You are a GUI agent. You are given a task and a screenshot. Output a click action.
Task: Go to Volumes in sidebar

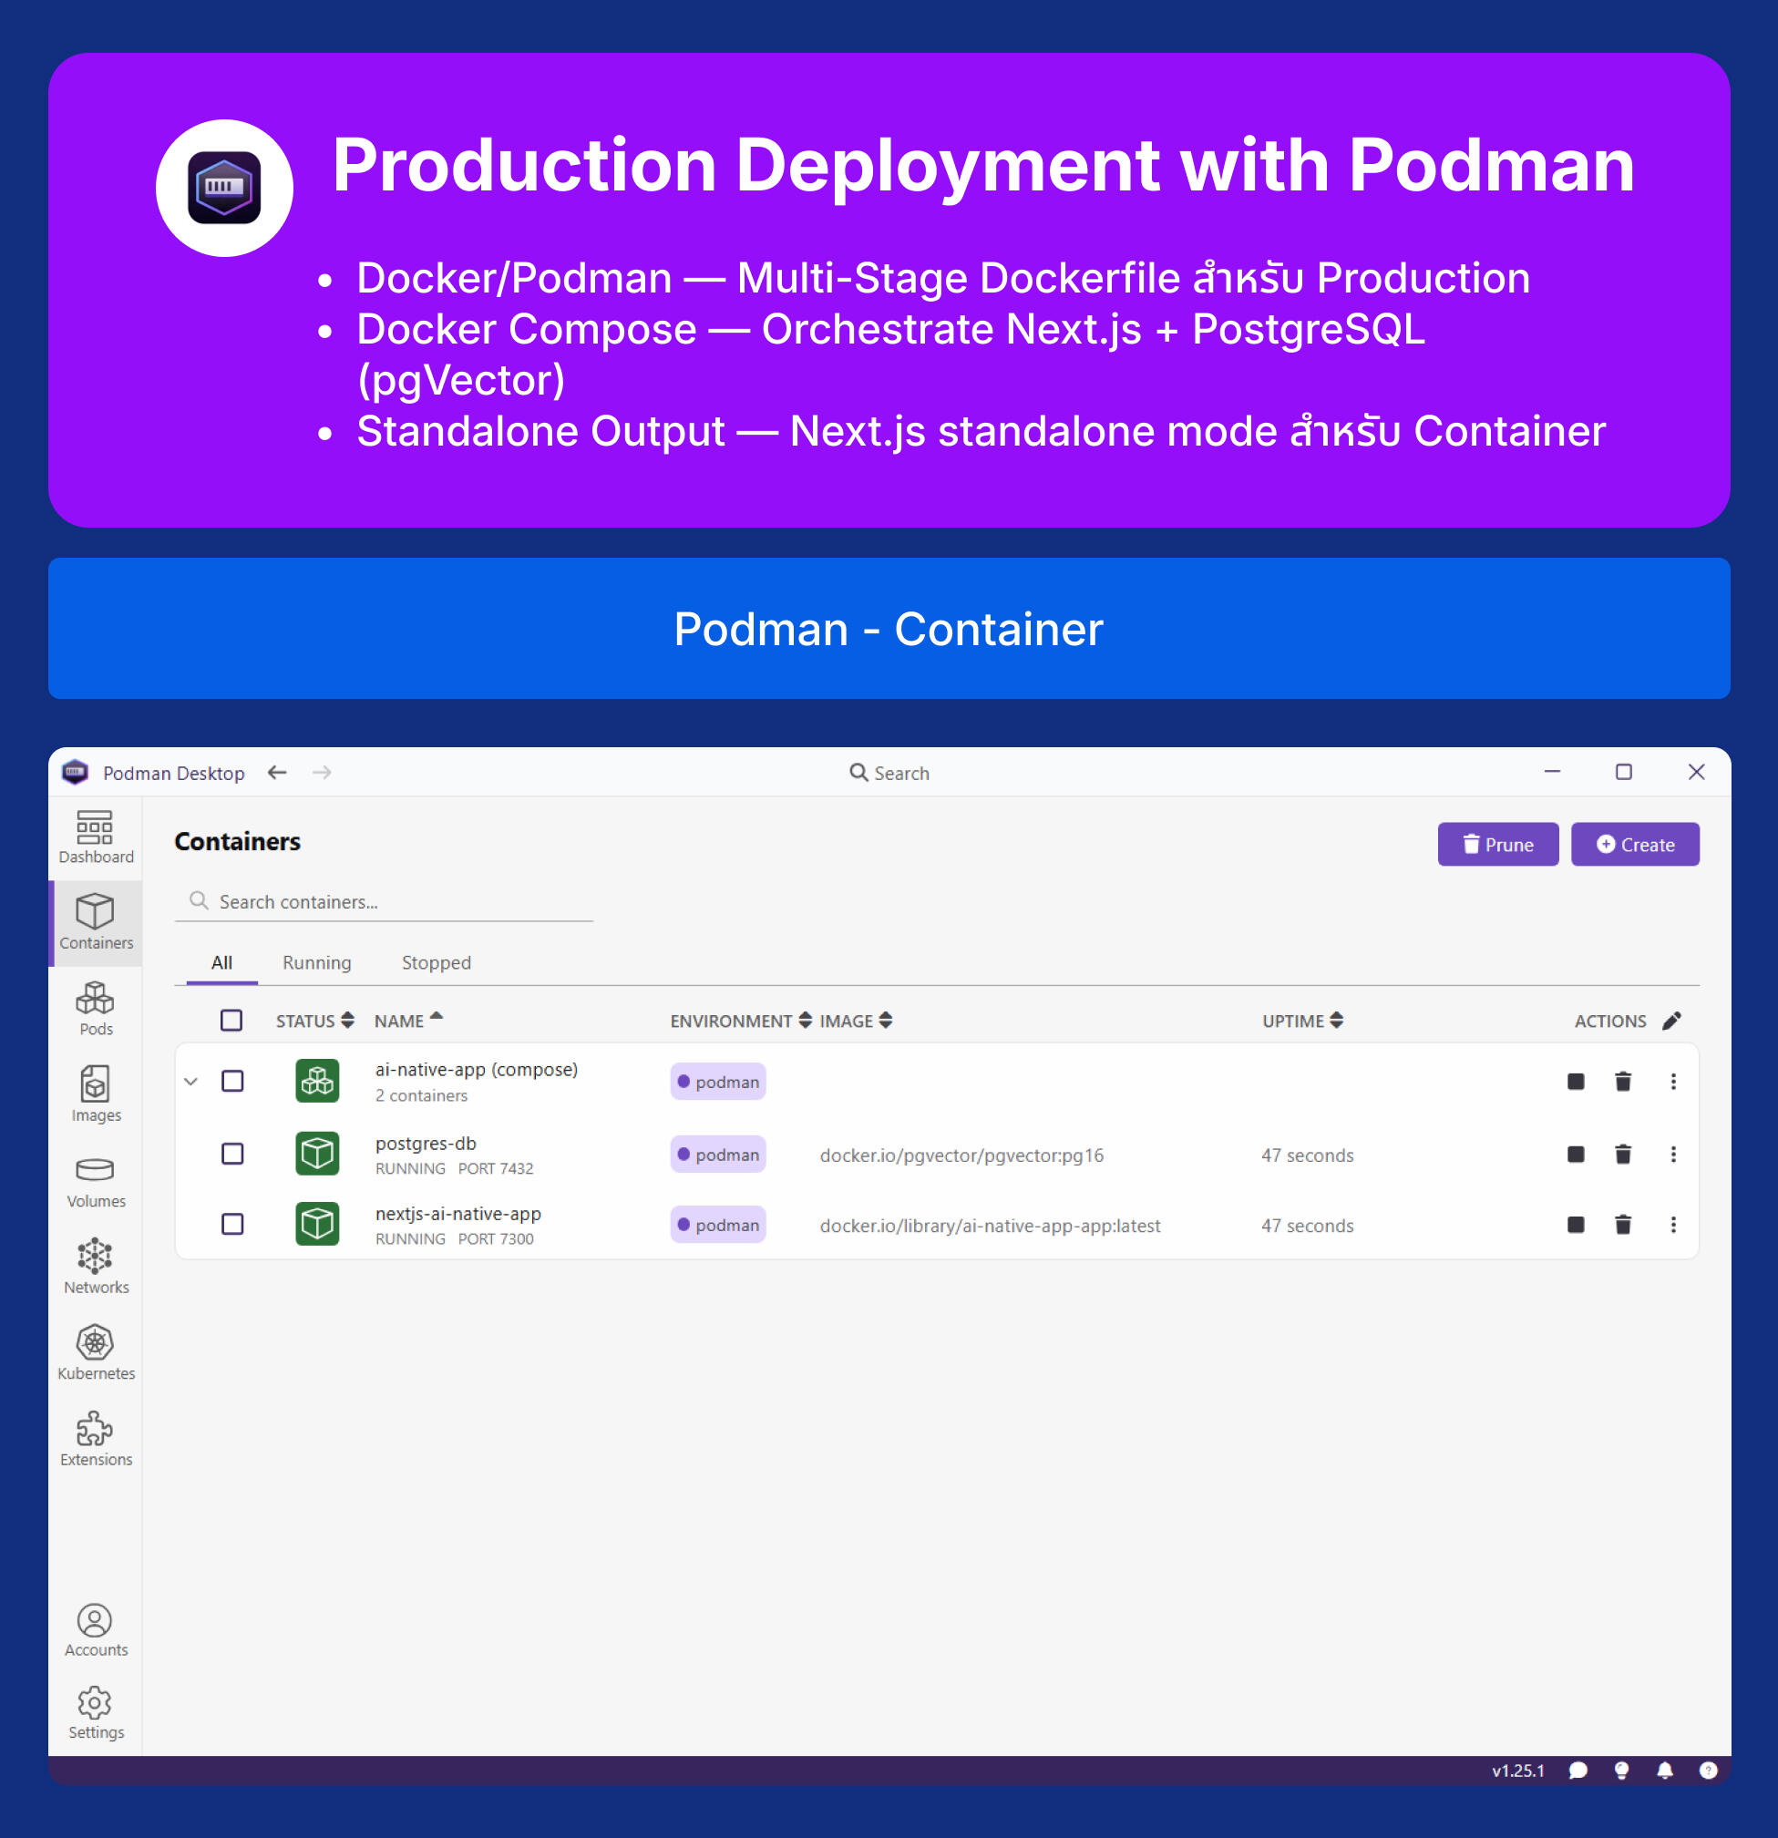pos(95,1180)
